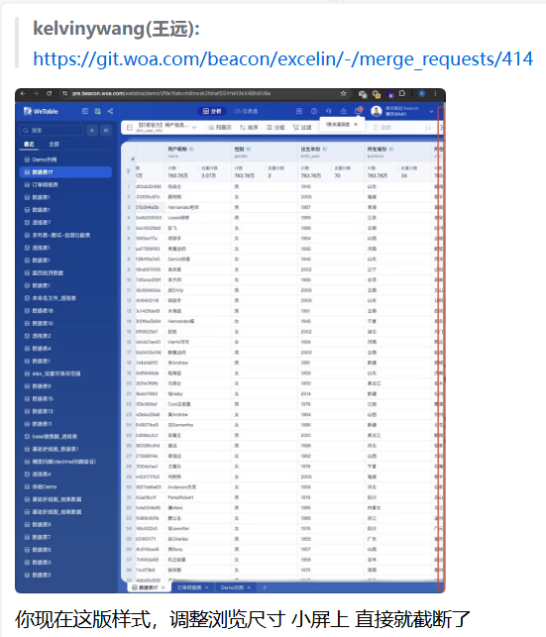This screenshot has height=637, width=546.
Task: Click the plus button next to sidebar search
Action: 92,131
